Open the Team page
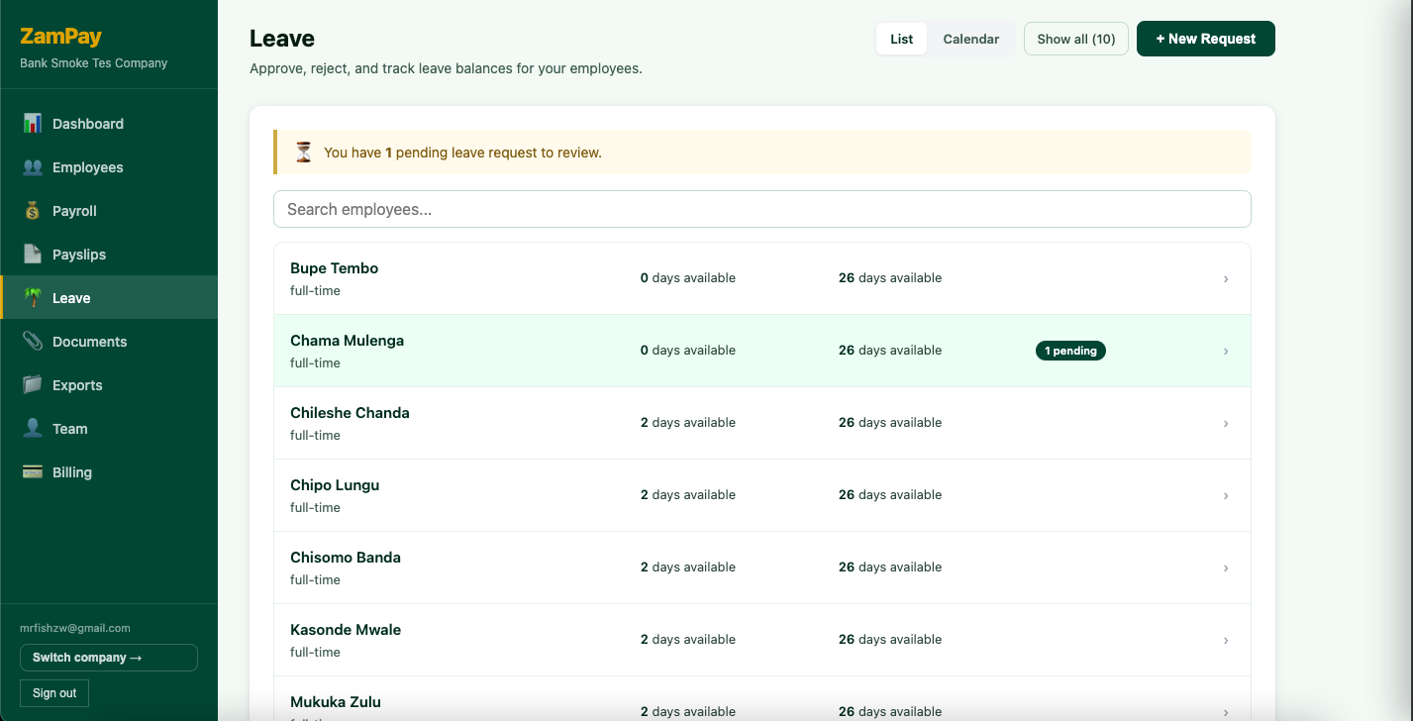 (109, 429)
